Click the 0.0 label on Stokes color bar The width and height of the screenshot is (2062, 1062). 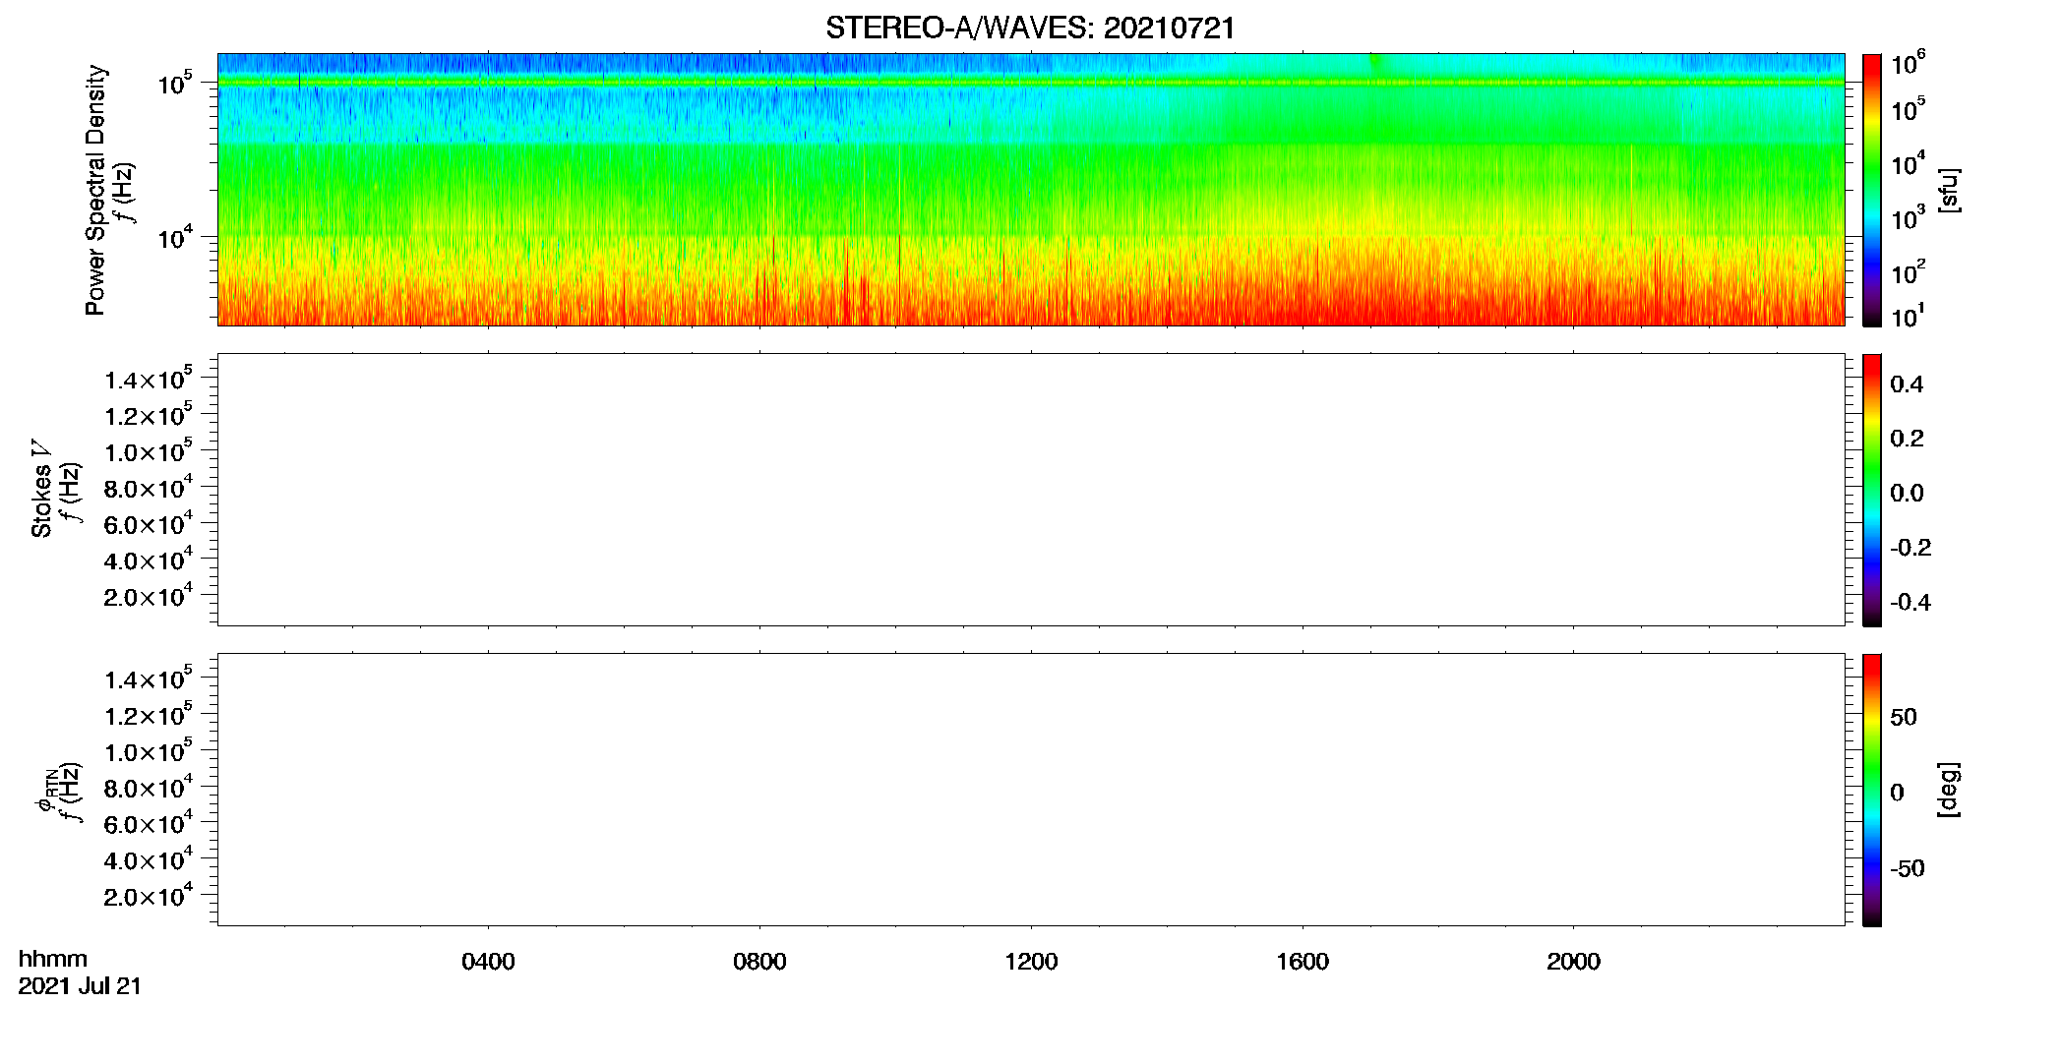tap(1907, 494)
